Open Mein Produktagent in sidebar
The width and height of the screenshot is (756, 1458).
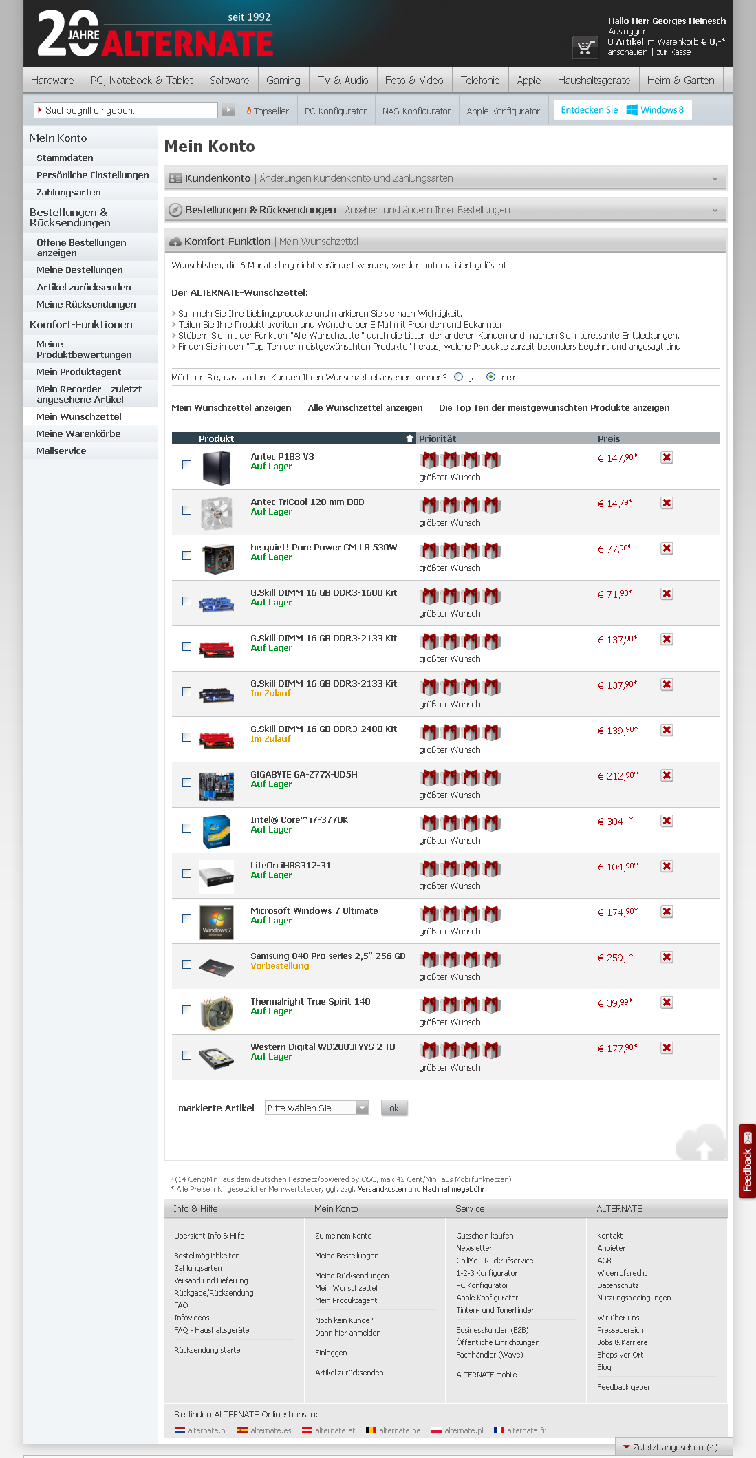78,372
